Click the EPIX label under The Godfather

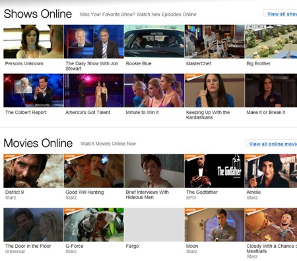tap(191, 198)
